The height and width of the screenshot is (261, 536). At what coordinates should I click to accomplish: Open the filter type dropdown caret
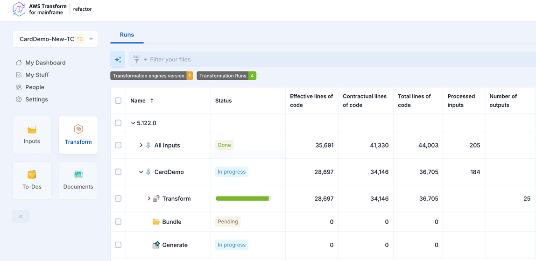(x=145, y=60)
